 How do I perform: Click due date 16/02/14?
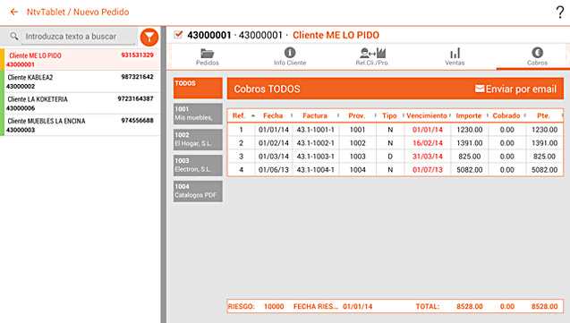point(428,143)
